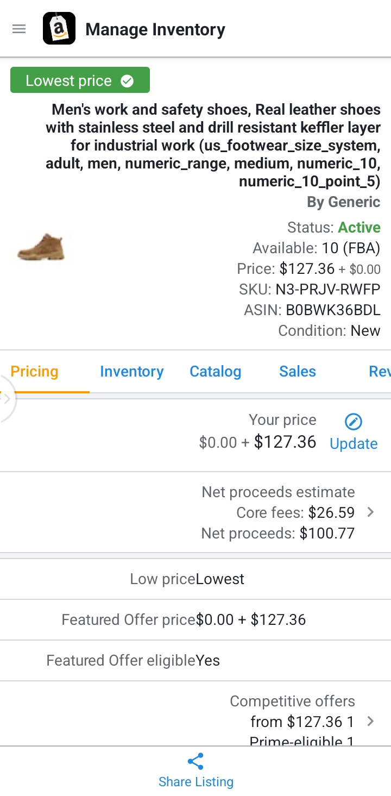This screenshot has width=391, height=796.
Task: Tap the Lowest price green badge
Action: coord(80,80)
